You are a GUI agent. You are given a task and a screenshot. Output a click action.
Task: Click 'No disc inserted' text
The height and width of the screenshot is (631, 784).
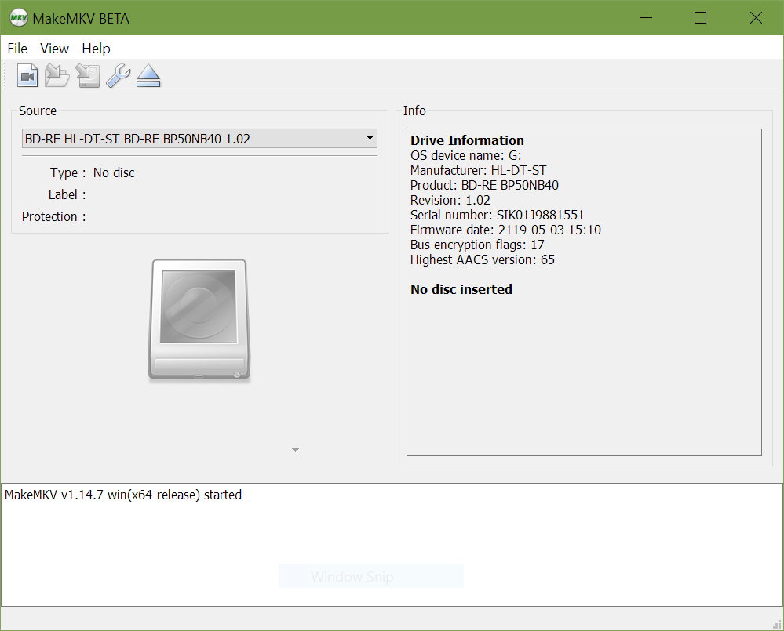click(x=461, y=289)
